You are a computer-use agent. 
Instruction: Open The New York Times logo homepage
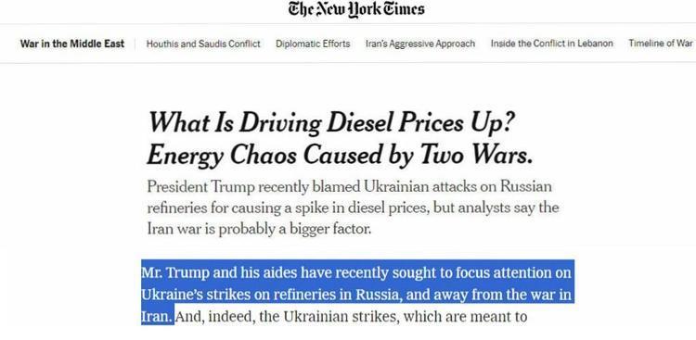pos(356,9)
